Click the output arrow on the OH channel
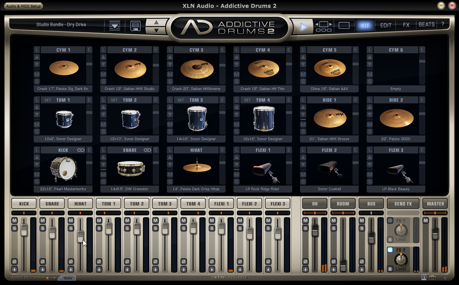Screen dimensions: 459x285 tap(305, 269)
